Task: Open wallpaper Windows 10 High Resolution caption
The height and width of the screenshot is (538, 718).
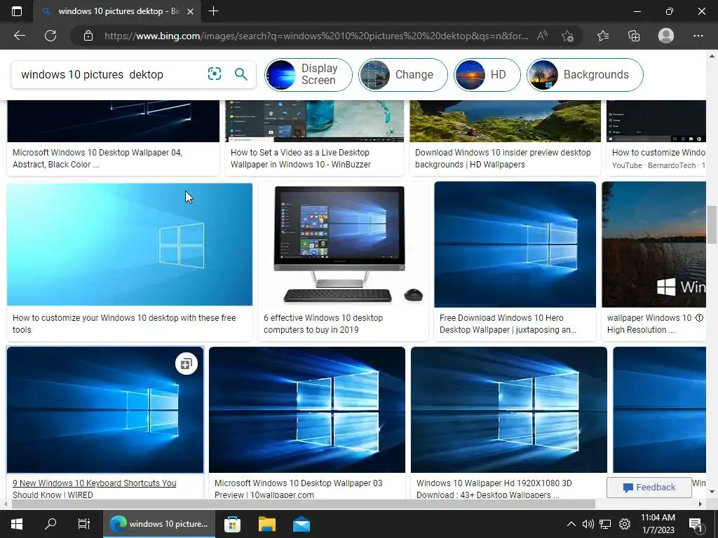Action: 650,324
